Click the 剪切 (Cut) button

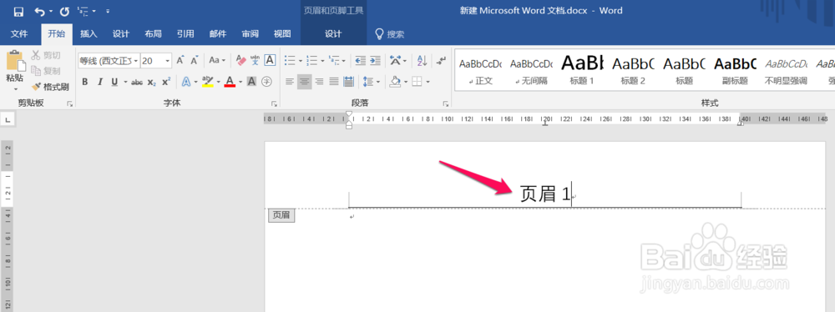(46, 55)
